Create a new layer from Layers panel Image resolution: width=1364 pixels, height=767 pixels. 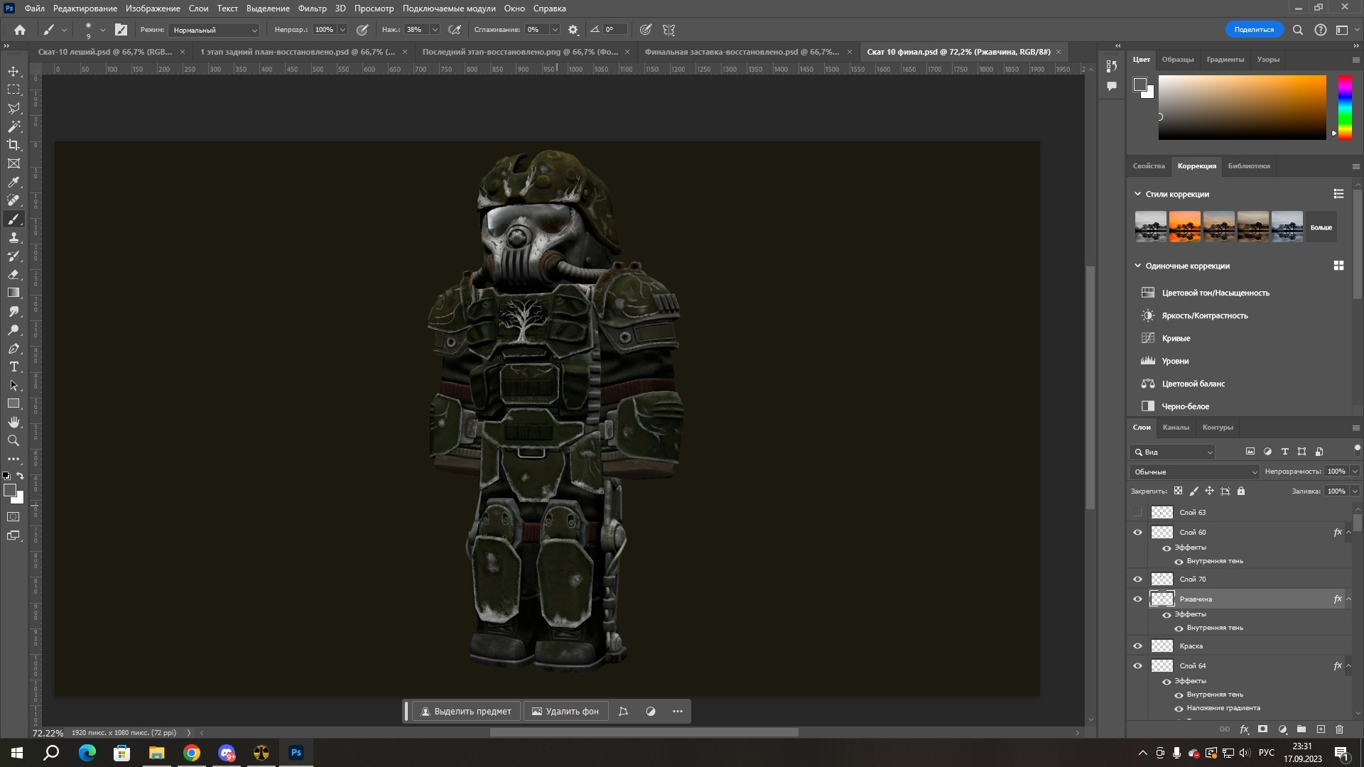(1321, 729)
